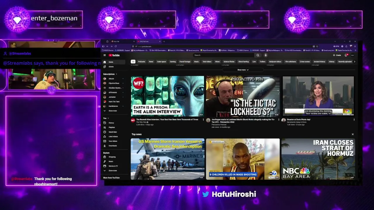Open Shopping under Explore
The image size is (374, 210).
[114, 157]
